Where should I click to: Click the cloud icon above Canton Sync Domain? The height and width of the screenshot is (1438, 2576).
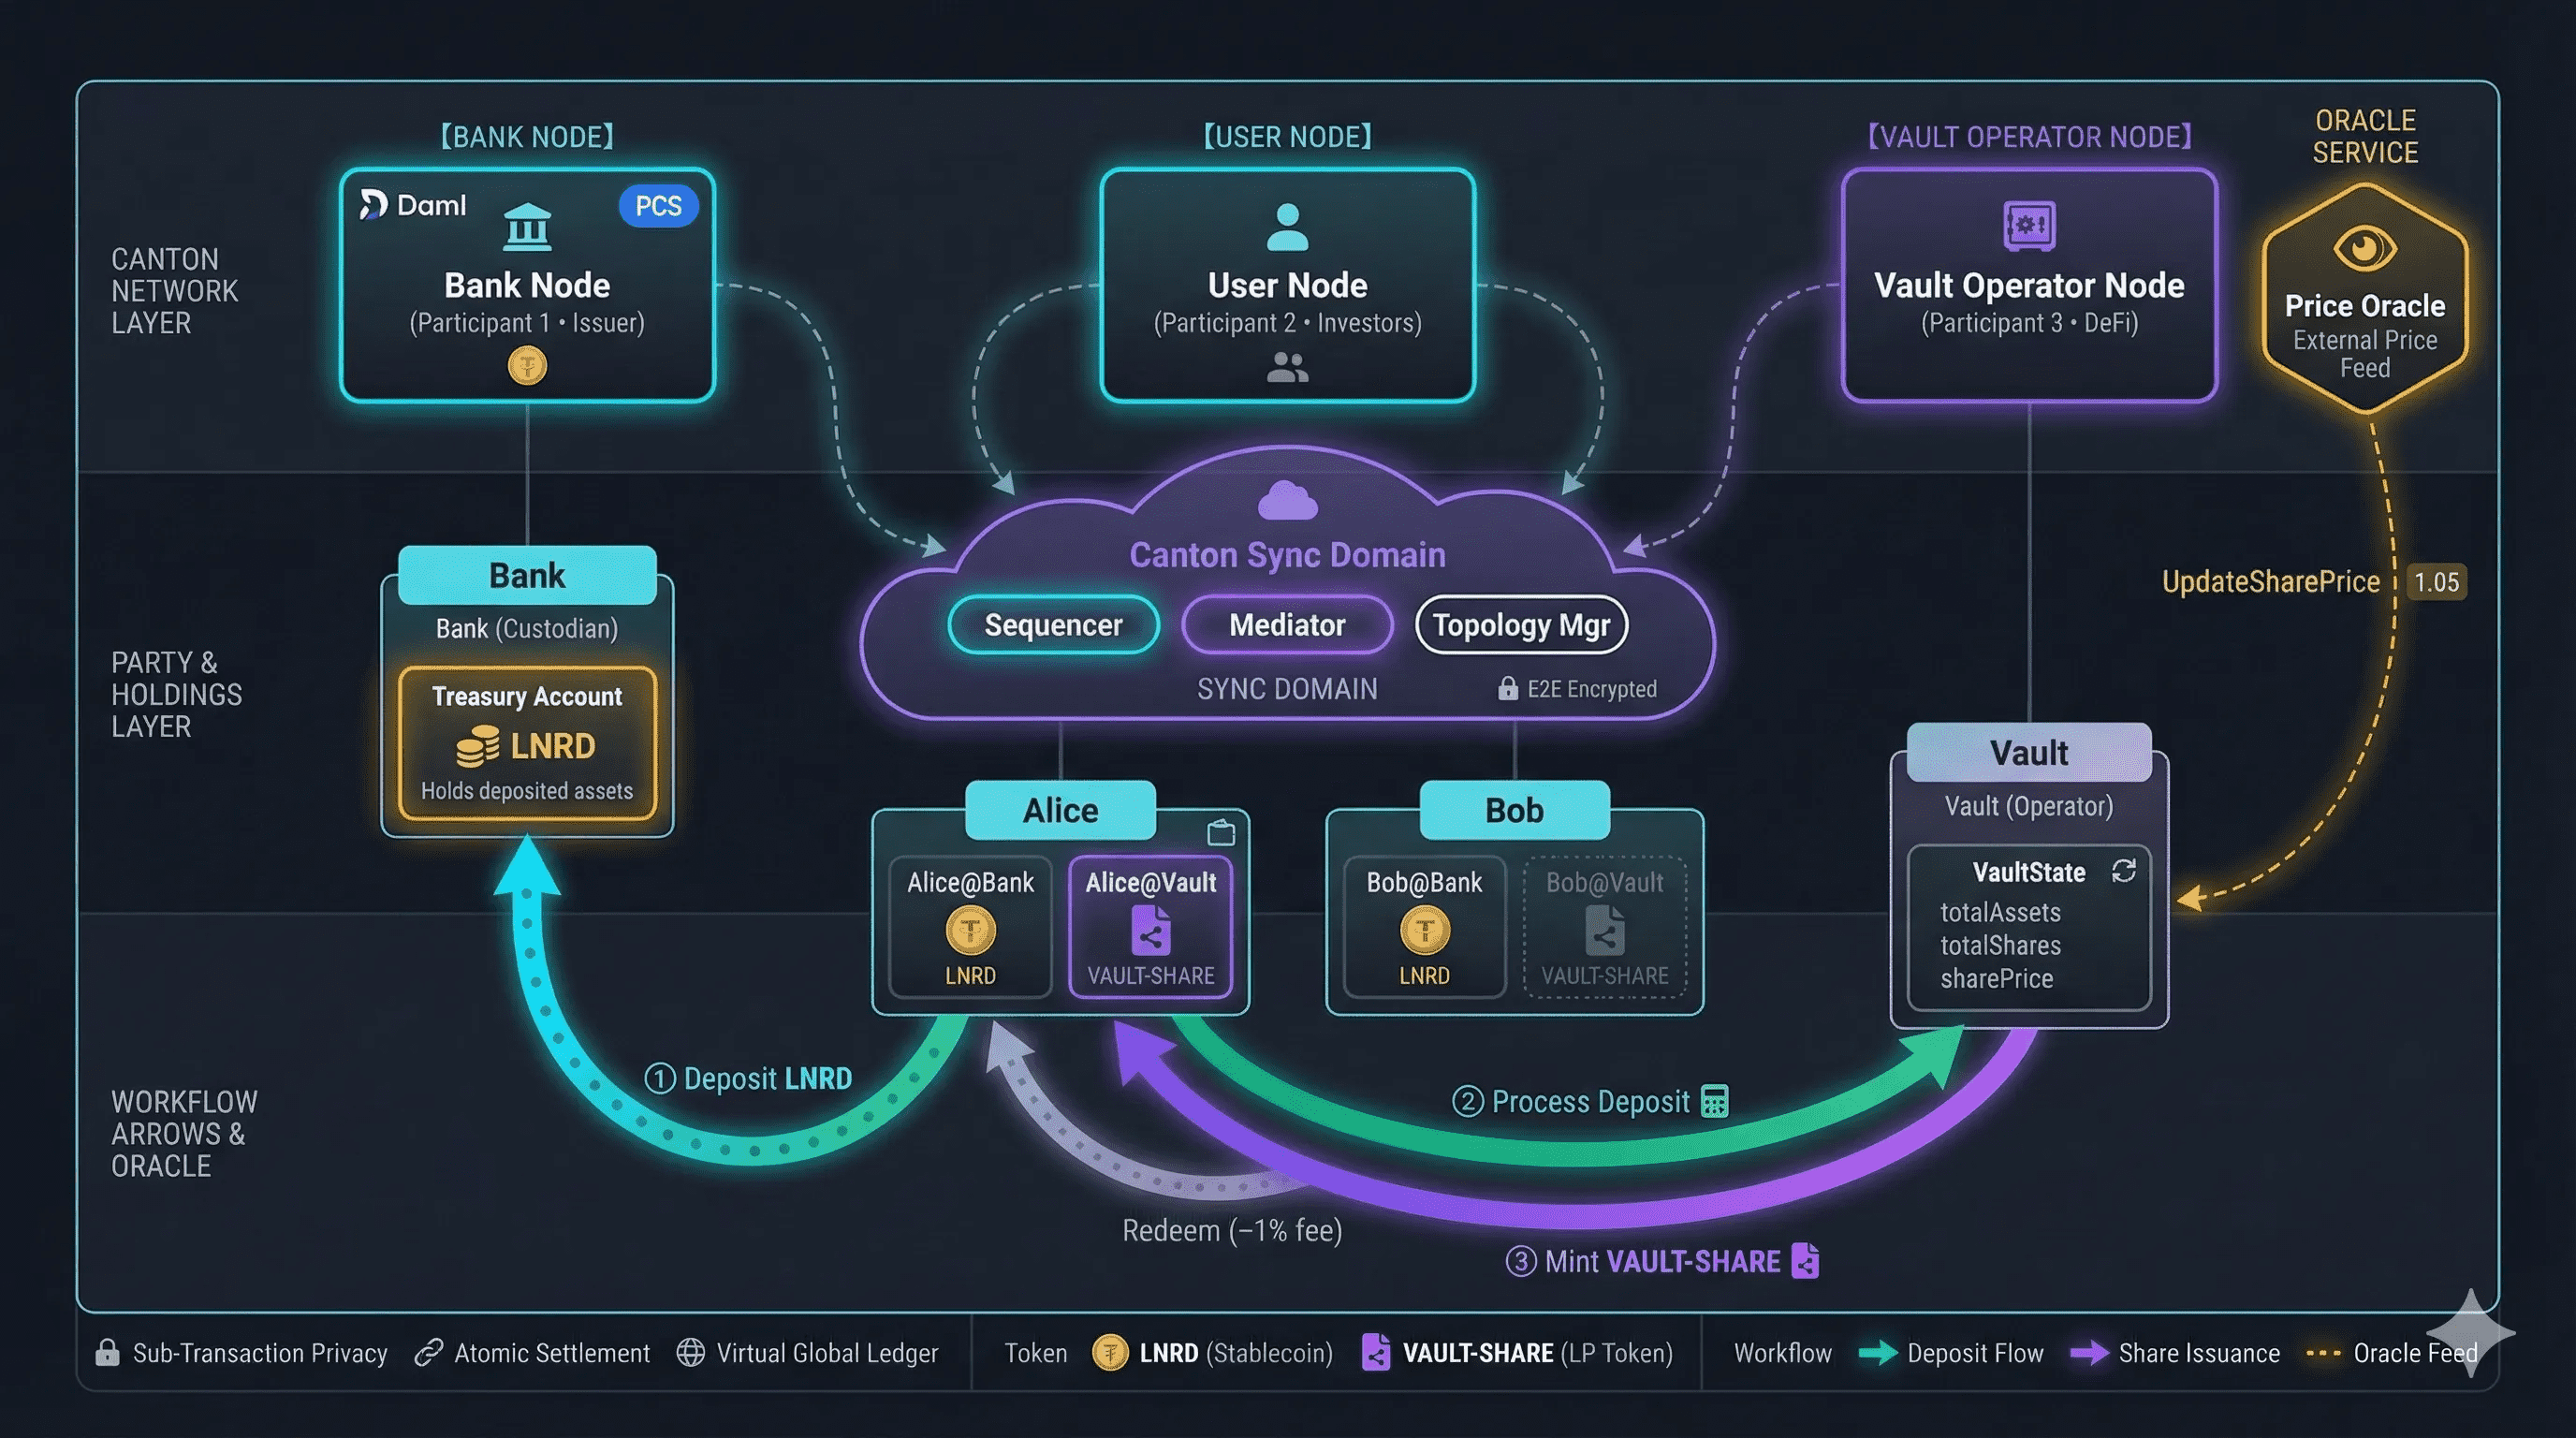(1287, 500)
